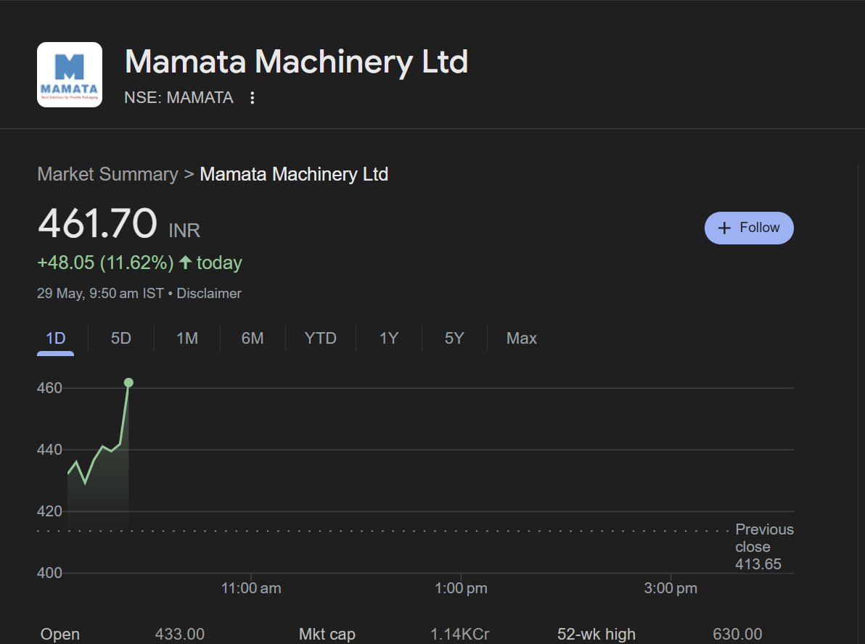Select the Max chart range tab
Screen dimensions: 865x644
point(521,338)
